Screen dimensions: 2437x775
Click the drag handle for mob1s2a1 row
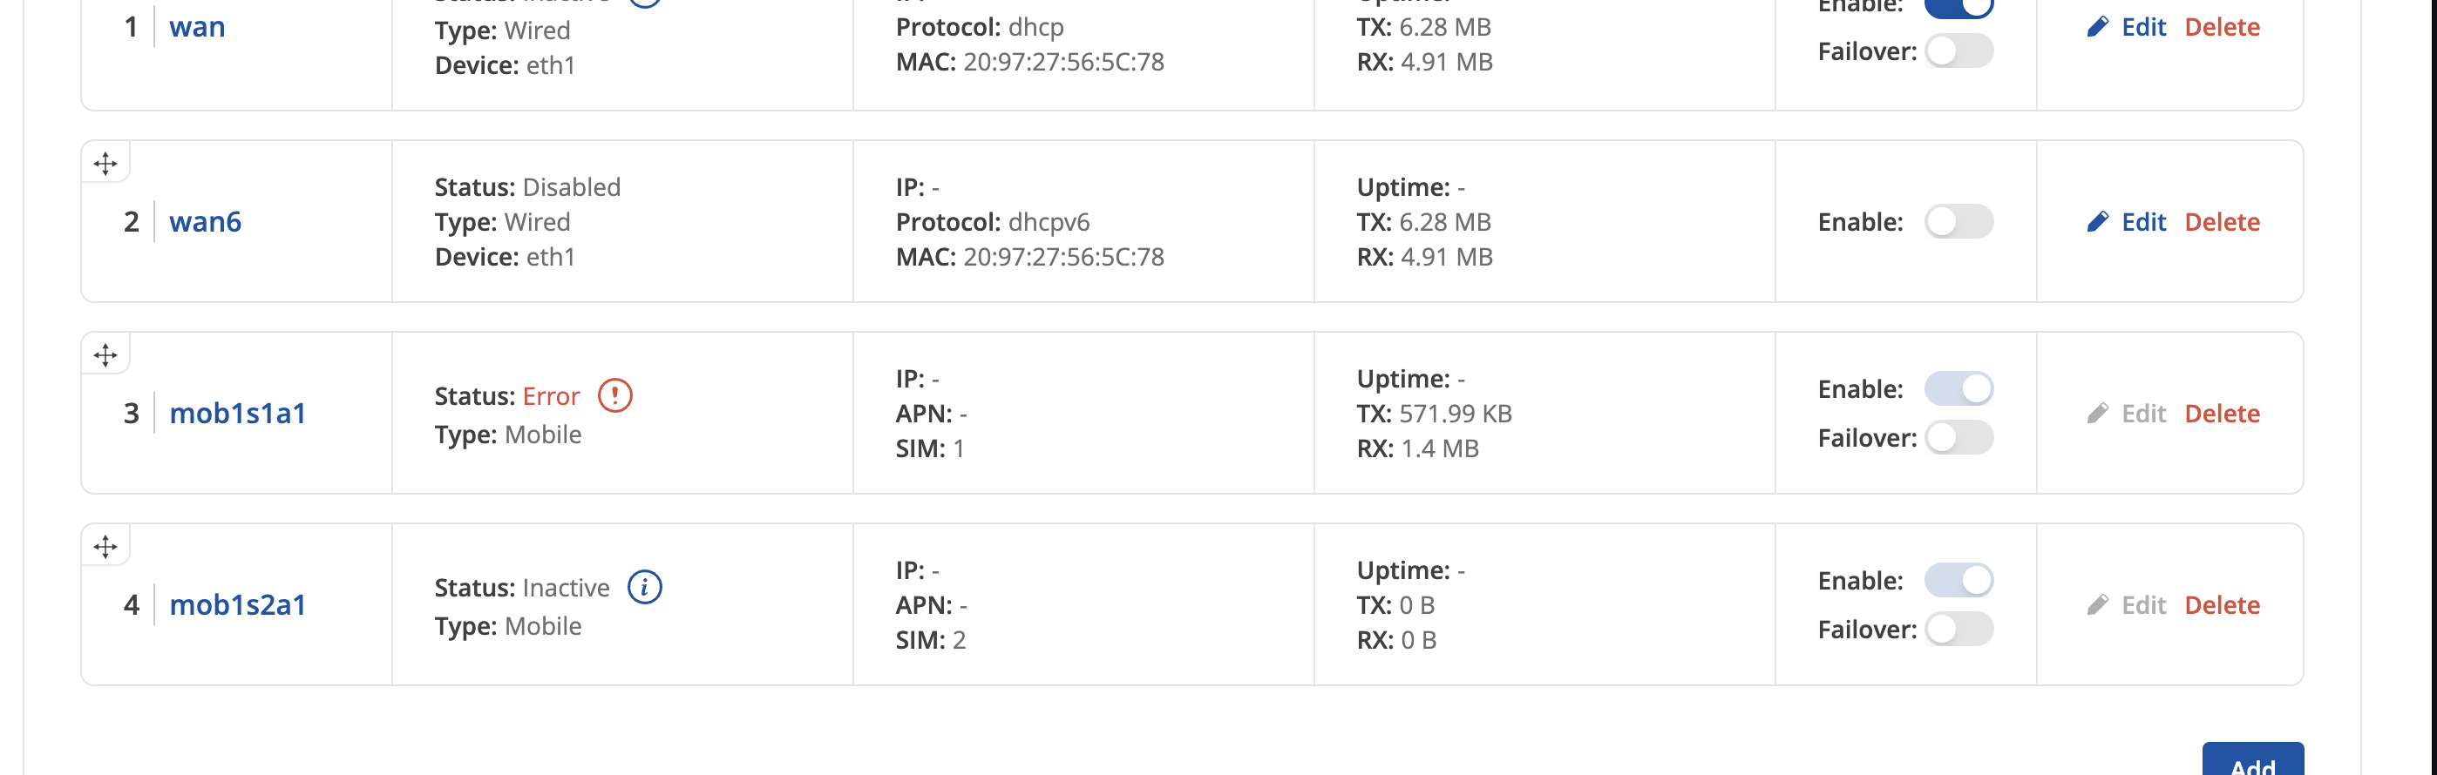(105, 546)
